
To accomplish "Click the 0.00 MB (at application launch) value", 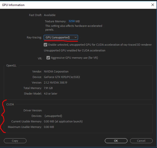I will (x=63, y=121).
